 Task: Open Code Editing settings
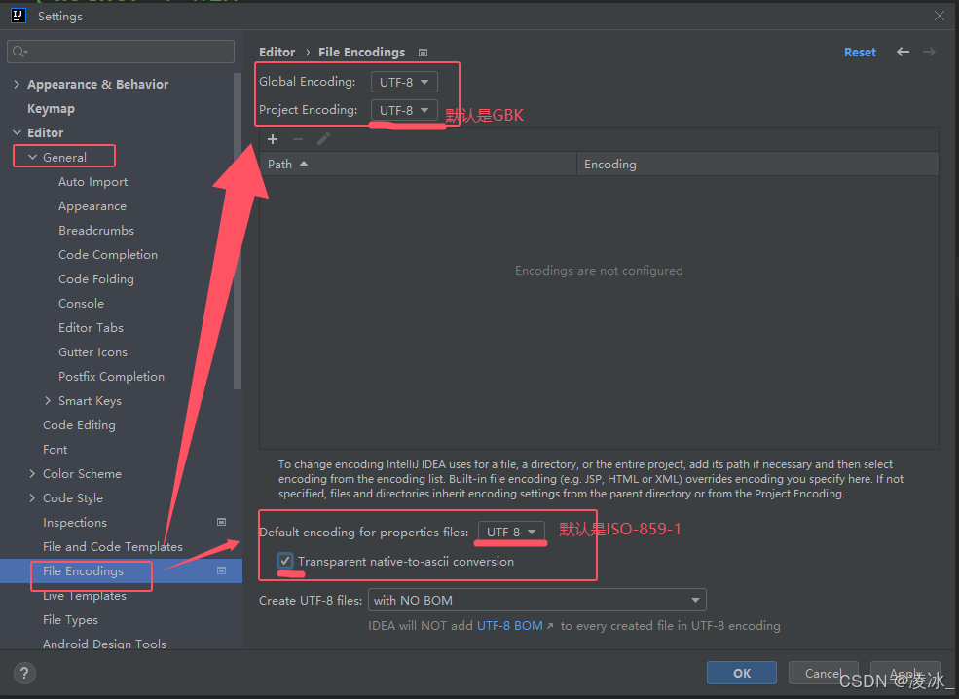79,425
